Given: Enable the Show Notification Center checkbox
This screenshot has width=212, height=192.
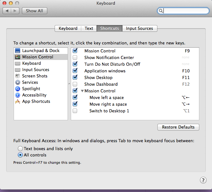Looking at the screenshot, I should click(75, 58).
